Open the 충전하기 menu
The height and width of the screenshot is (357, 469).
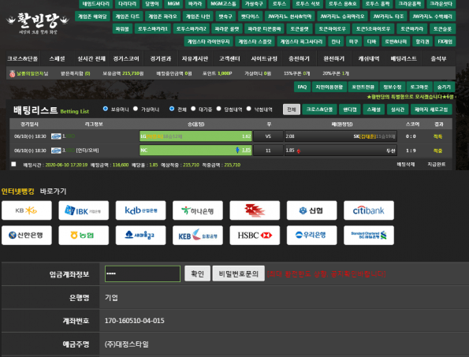click(x=299, y=58)
